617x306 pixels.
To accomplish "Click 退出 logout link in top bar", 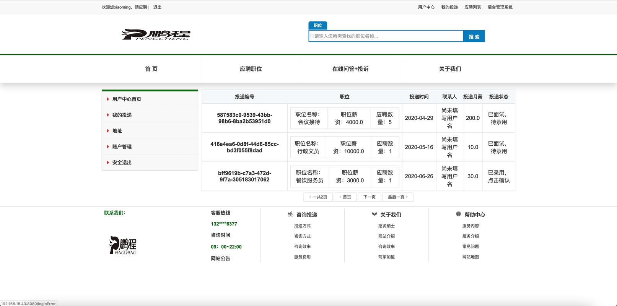I will (x=158, y=7).
